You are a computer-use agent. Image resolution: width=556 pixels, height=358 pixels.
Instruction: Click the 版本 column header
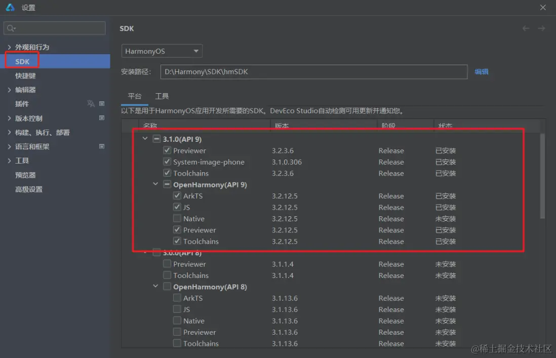coord(282,126)
